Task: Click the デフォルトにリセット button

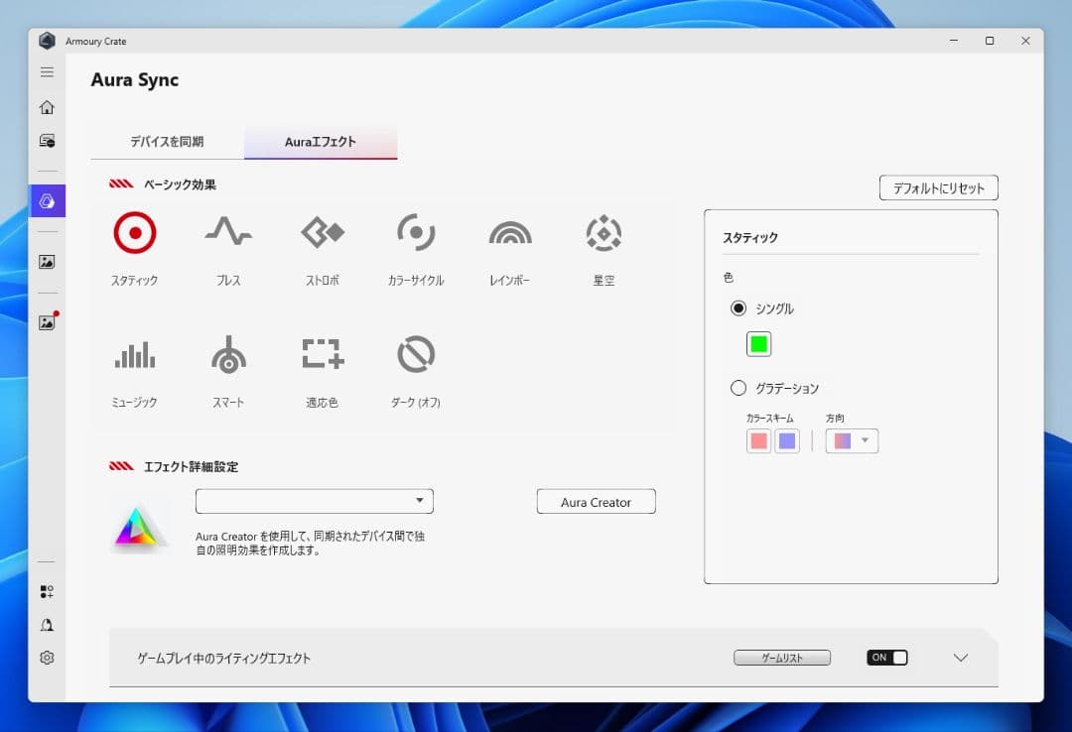Action: coord(938,187)
